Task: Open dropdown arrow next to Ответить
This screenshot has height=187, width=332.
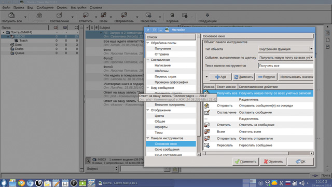Action: tap(96, 17)
